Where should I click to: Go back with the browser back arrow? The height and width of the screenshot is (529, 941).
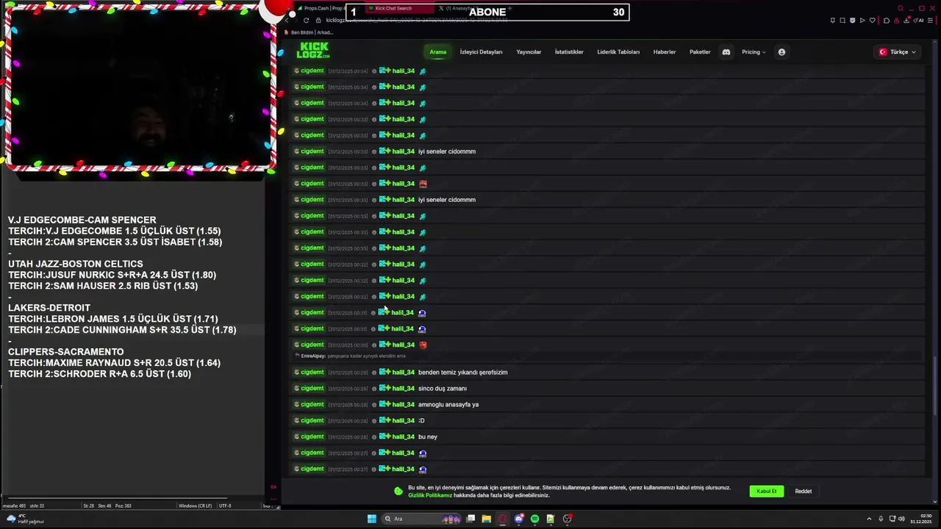[287, 21]
